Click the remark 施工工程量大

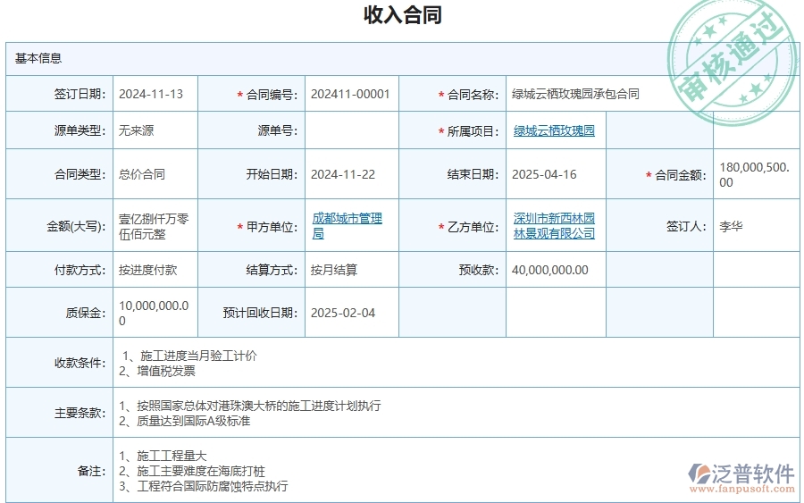[x=172, y=456]
